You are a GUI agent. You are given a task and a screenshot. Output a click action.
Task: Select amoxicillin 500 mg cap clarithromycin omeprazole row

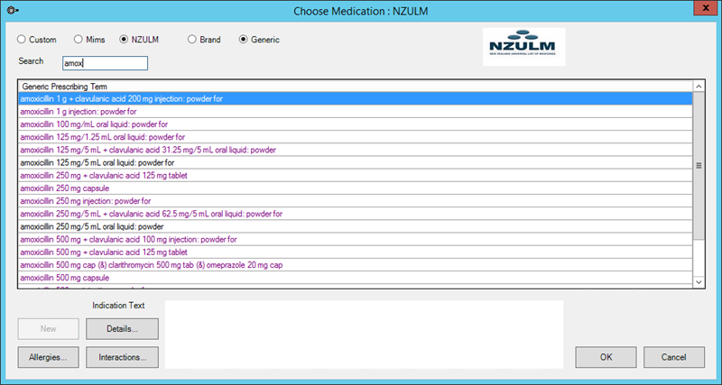[356, 265]
